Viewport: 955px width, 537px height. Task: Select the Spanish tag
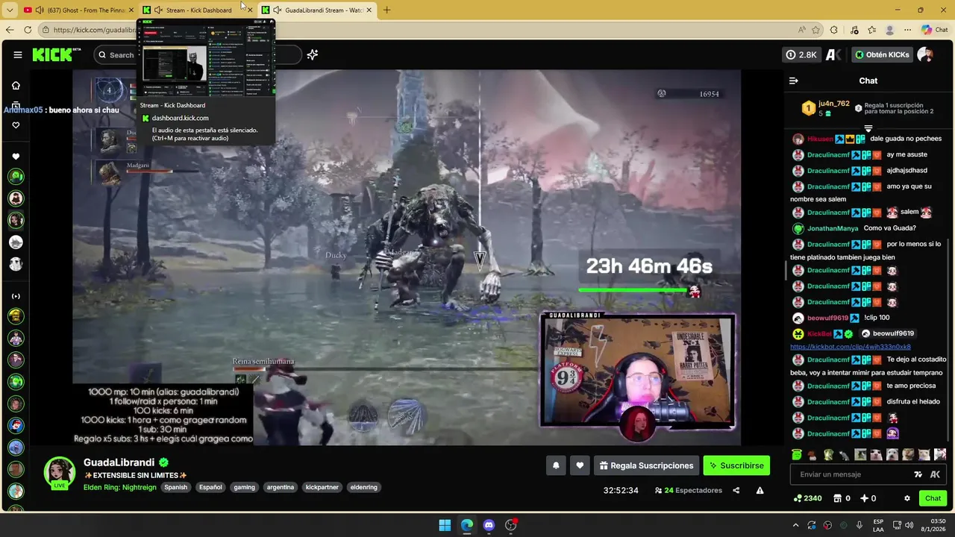pyautogui.click(x=176, y=487)
